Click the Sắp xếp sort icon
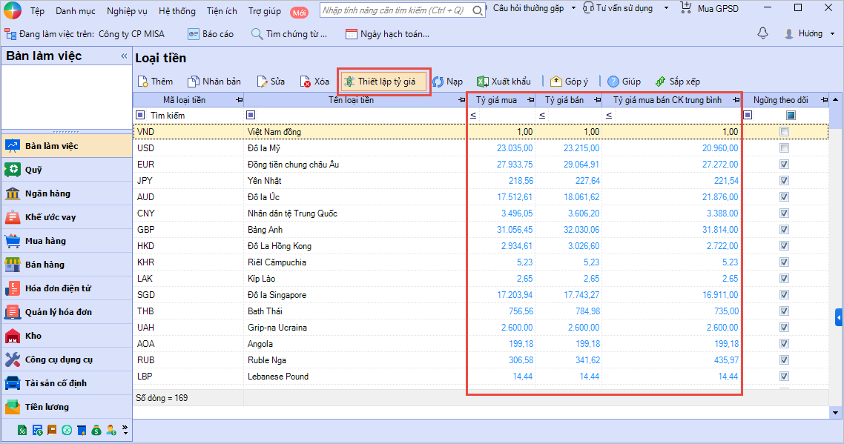The width and height of the screenshot is (844, 444). point(660,82)
